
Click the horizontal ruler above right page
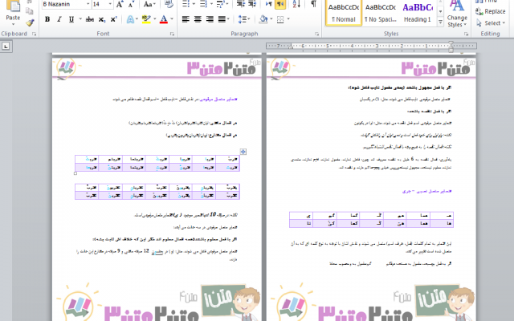click(371, 47)
